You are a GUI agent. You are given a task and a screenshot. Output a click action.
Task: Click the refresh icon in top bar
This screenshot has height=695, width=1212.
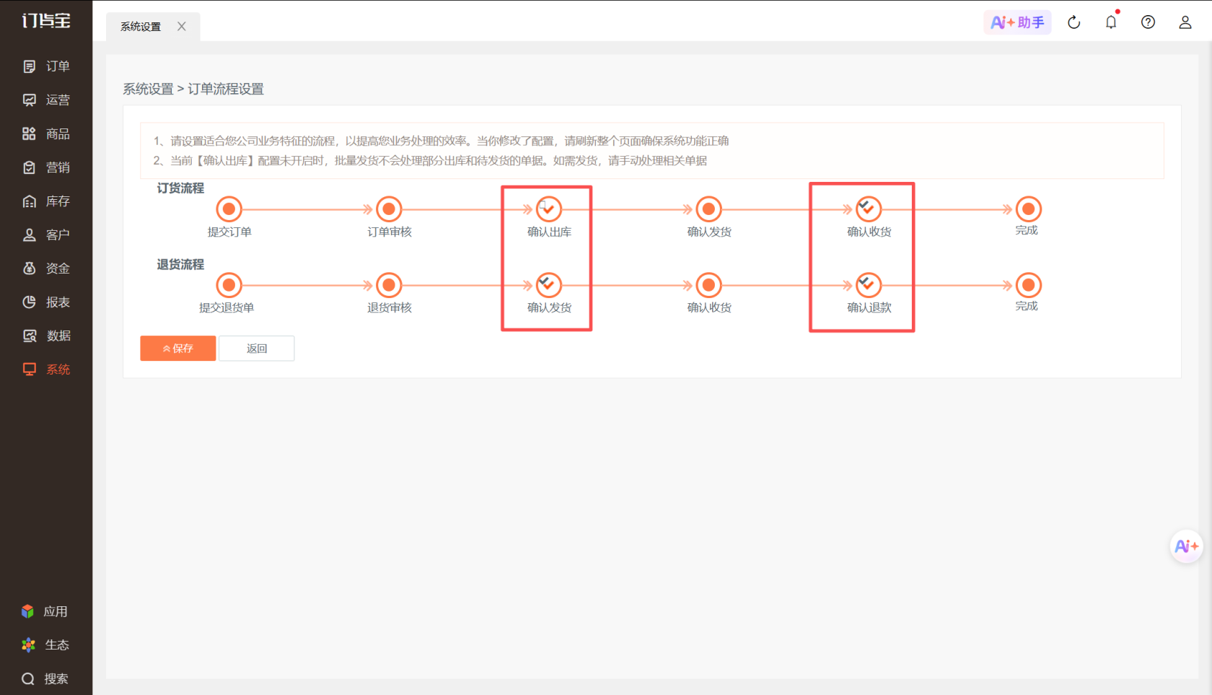[1074, 22]
